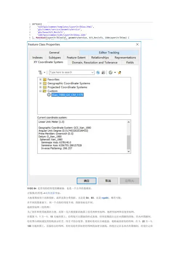180x254 pixels.
Task: Click the Custom folder icon
Action: pyautogui.click(x=45, y=91)
